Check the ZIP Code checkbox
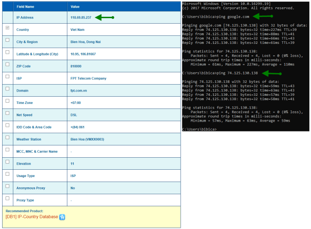Viewport: 311px width, 229px height. pos(7,64)
